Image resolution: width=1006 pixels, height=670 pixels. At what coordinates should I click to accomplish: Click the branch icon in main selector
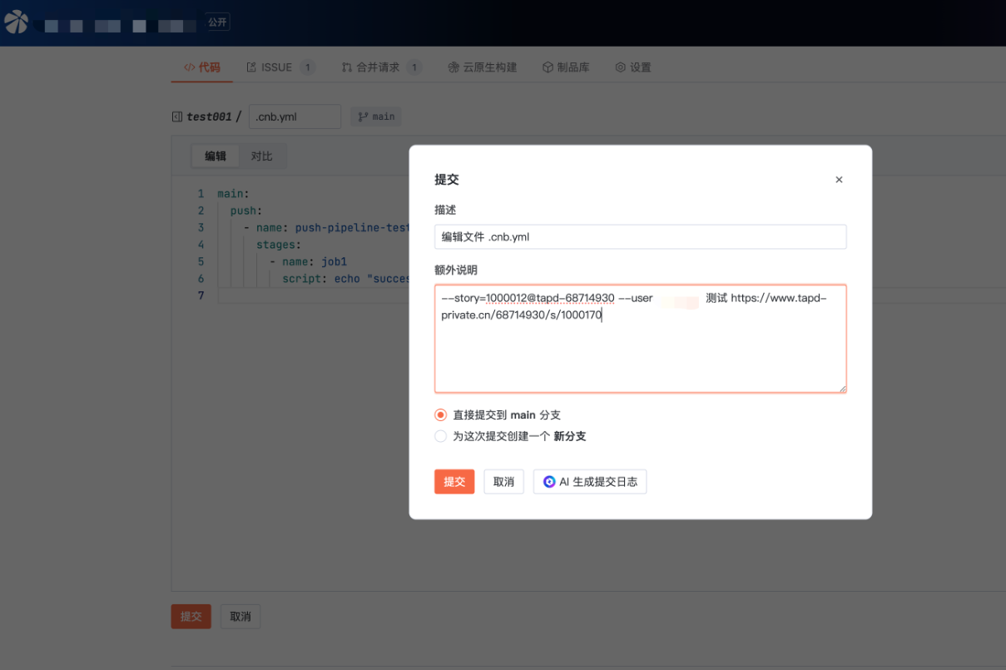(363, 117)
